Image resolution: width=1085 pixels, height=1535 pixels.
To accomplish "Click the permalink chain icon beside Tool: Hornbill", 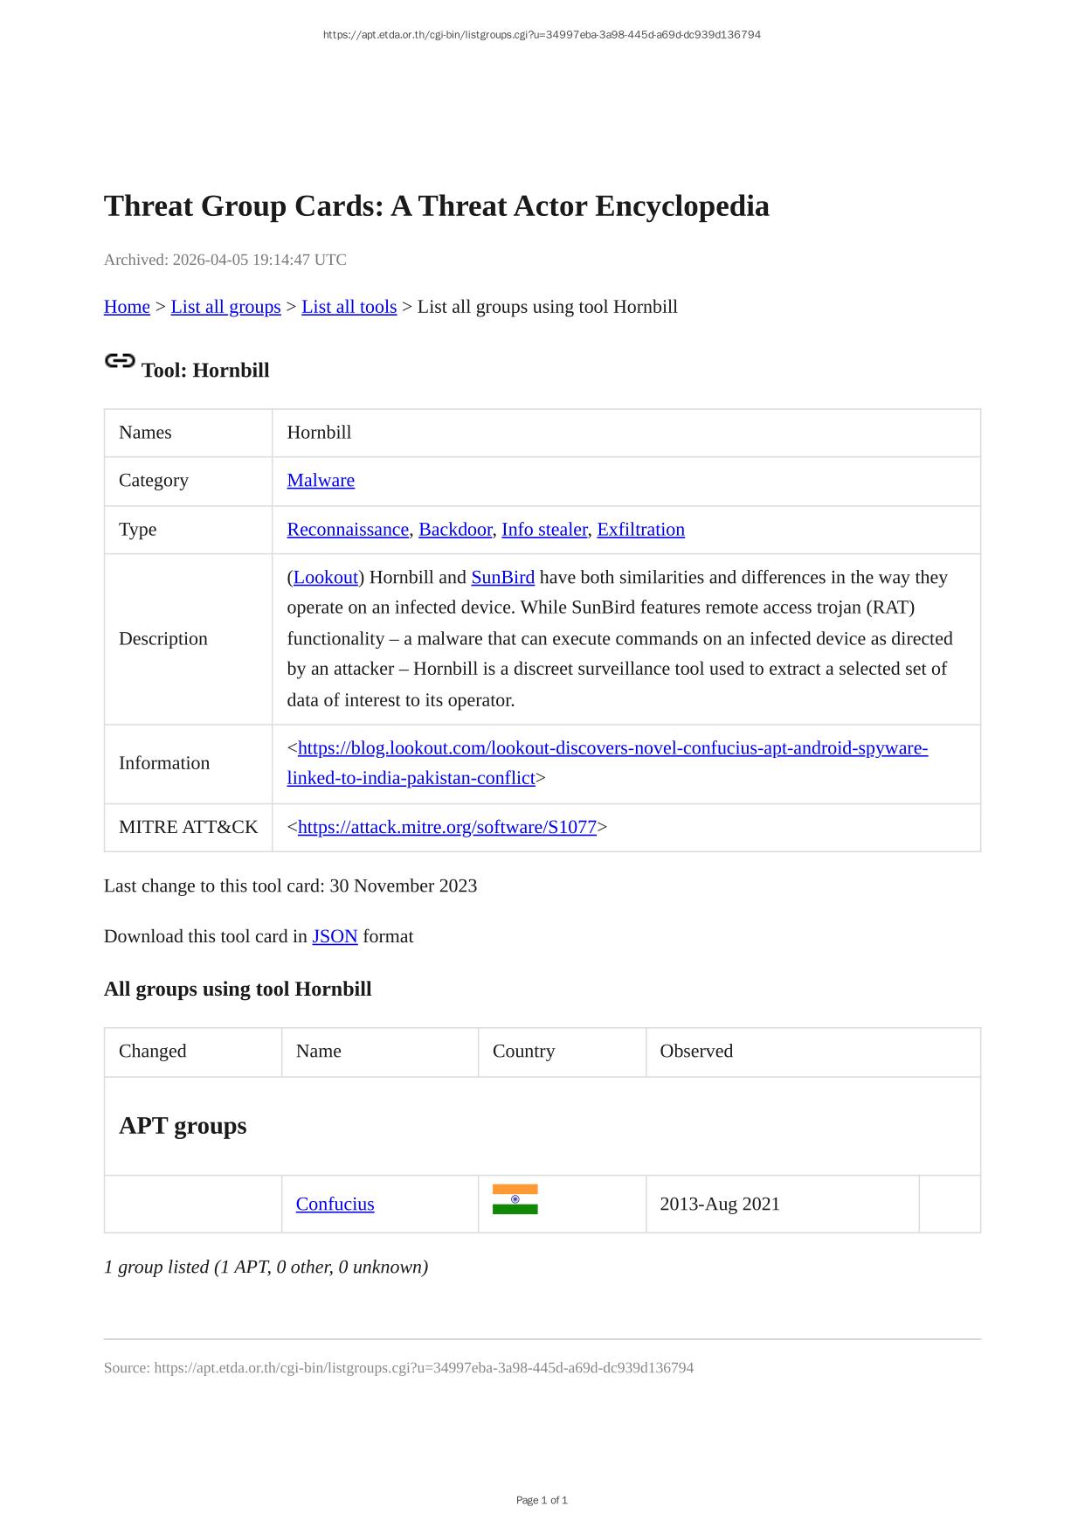I will pos(120,361).
